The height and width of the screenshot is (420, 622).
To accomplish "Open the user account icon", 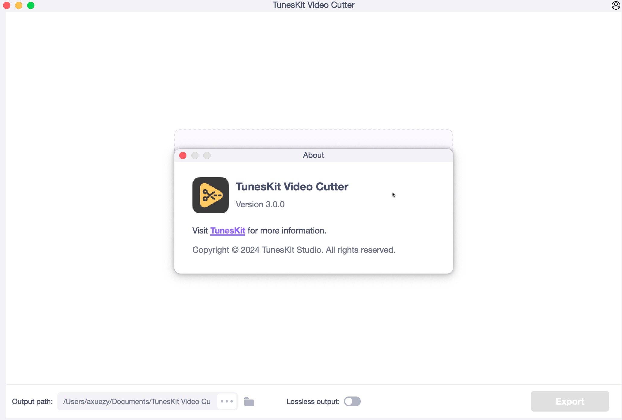I will point(616,5).
